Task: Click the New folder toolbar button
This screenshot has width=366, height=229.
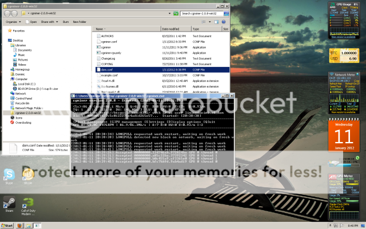Action: click(x=80, y=21)
